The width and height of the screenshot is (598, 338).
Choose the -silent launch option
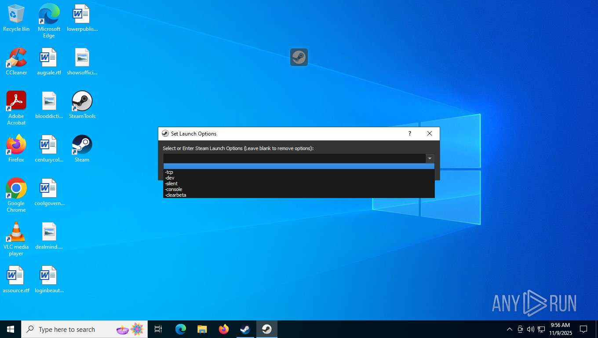click(299, 184)
